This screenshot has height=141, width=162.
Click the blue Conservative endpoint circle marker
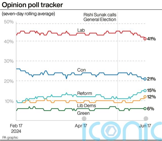click(145, 79)
